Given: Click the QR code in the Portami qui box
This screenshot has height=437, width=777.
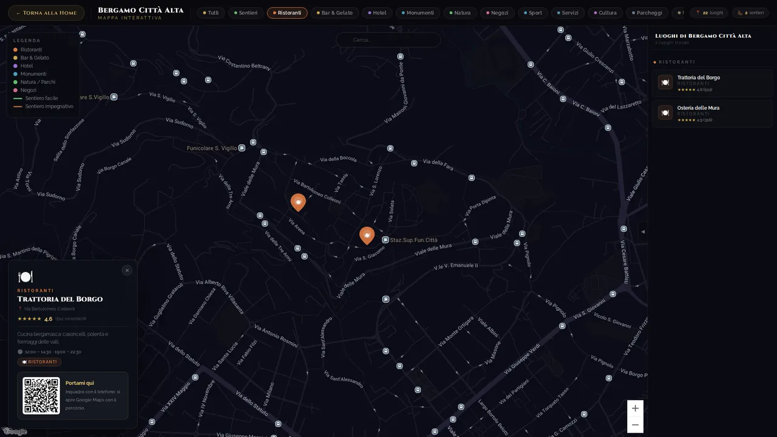Looking at the screenshot, I should tap(41, 396).
